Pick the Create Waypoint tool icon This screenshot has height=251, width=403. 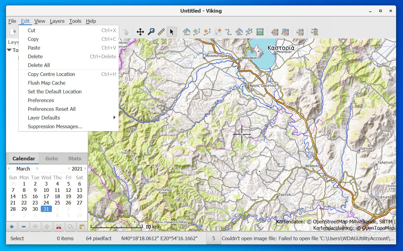186,32
